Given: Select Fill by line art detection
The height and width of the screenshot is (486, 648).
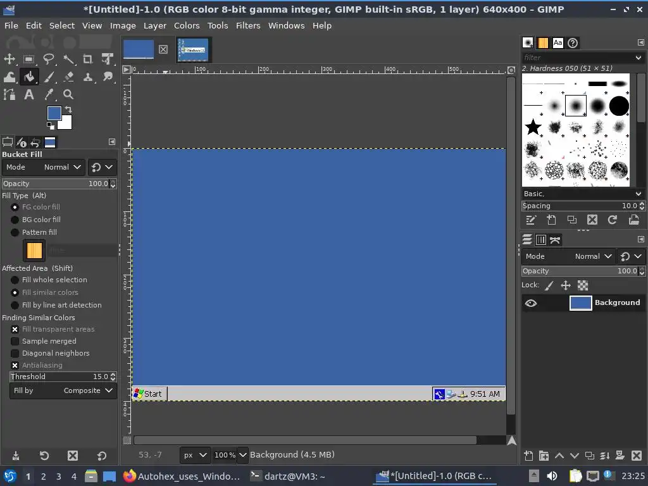Looking at the screenshot, I should tap(56, 305).
